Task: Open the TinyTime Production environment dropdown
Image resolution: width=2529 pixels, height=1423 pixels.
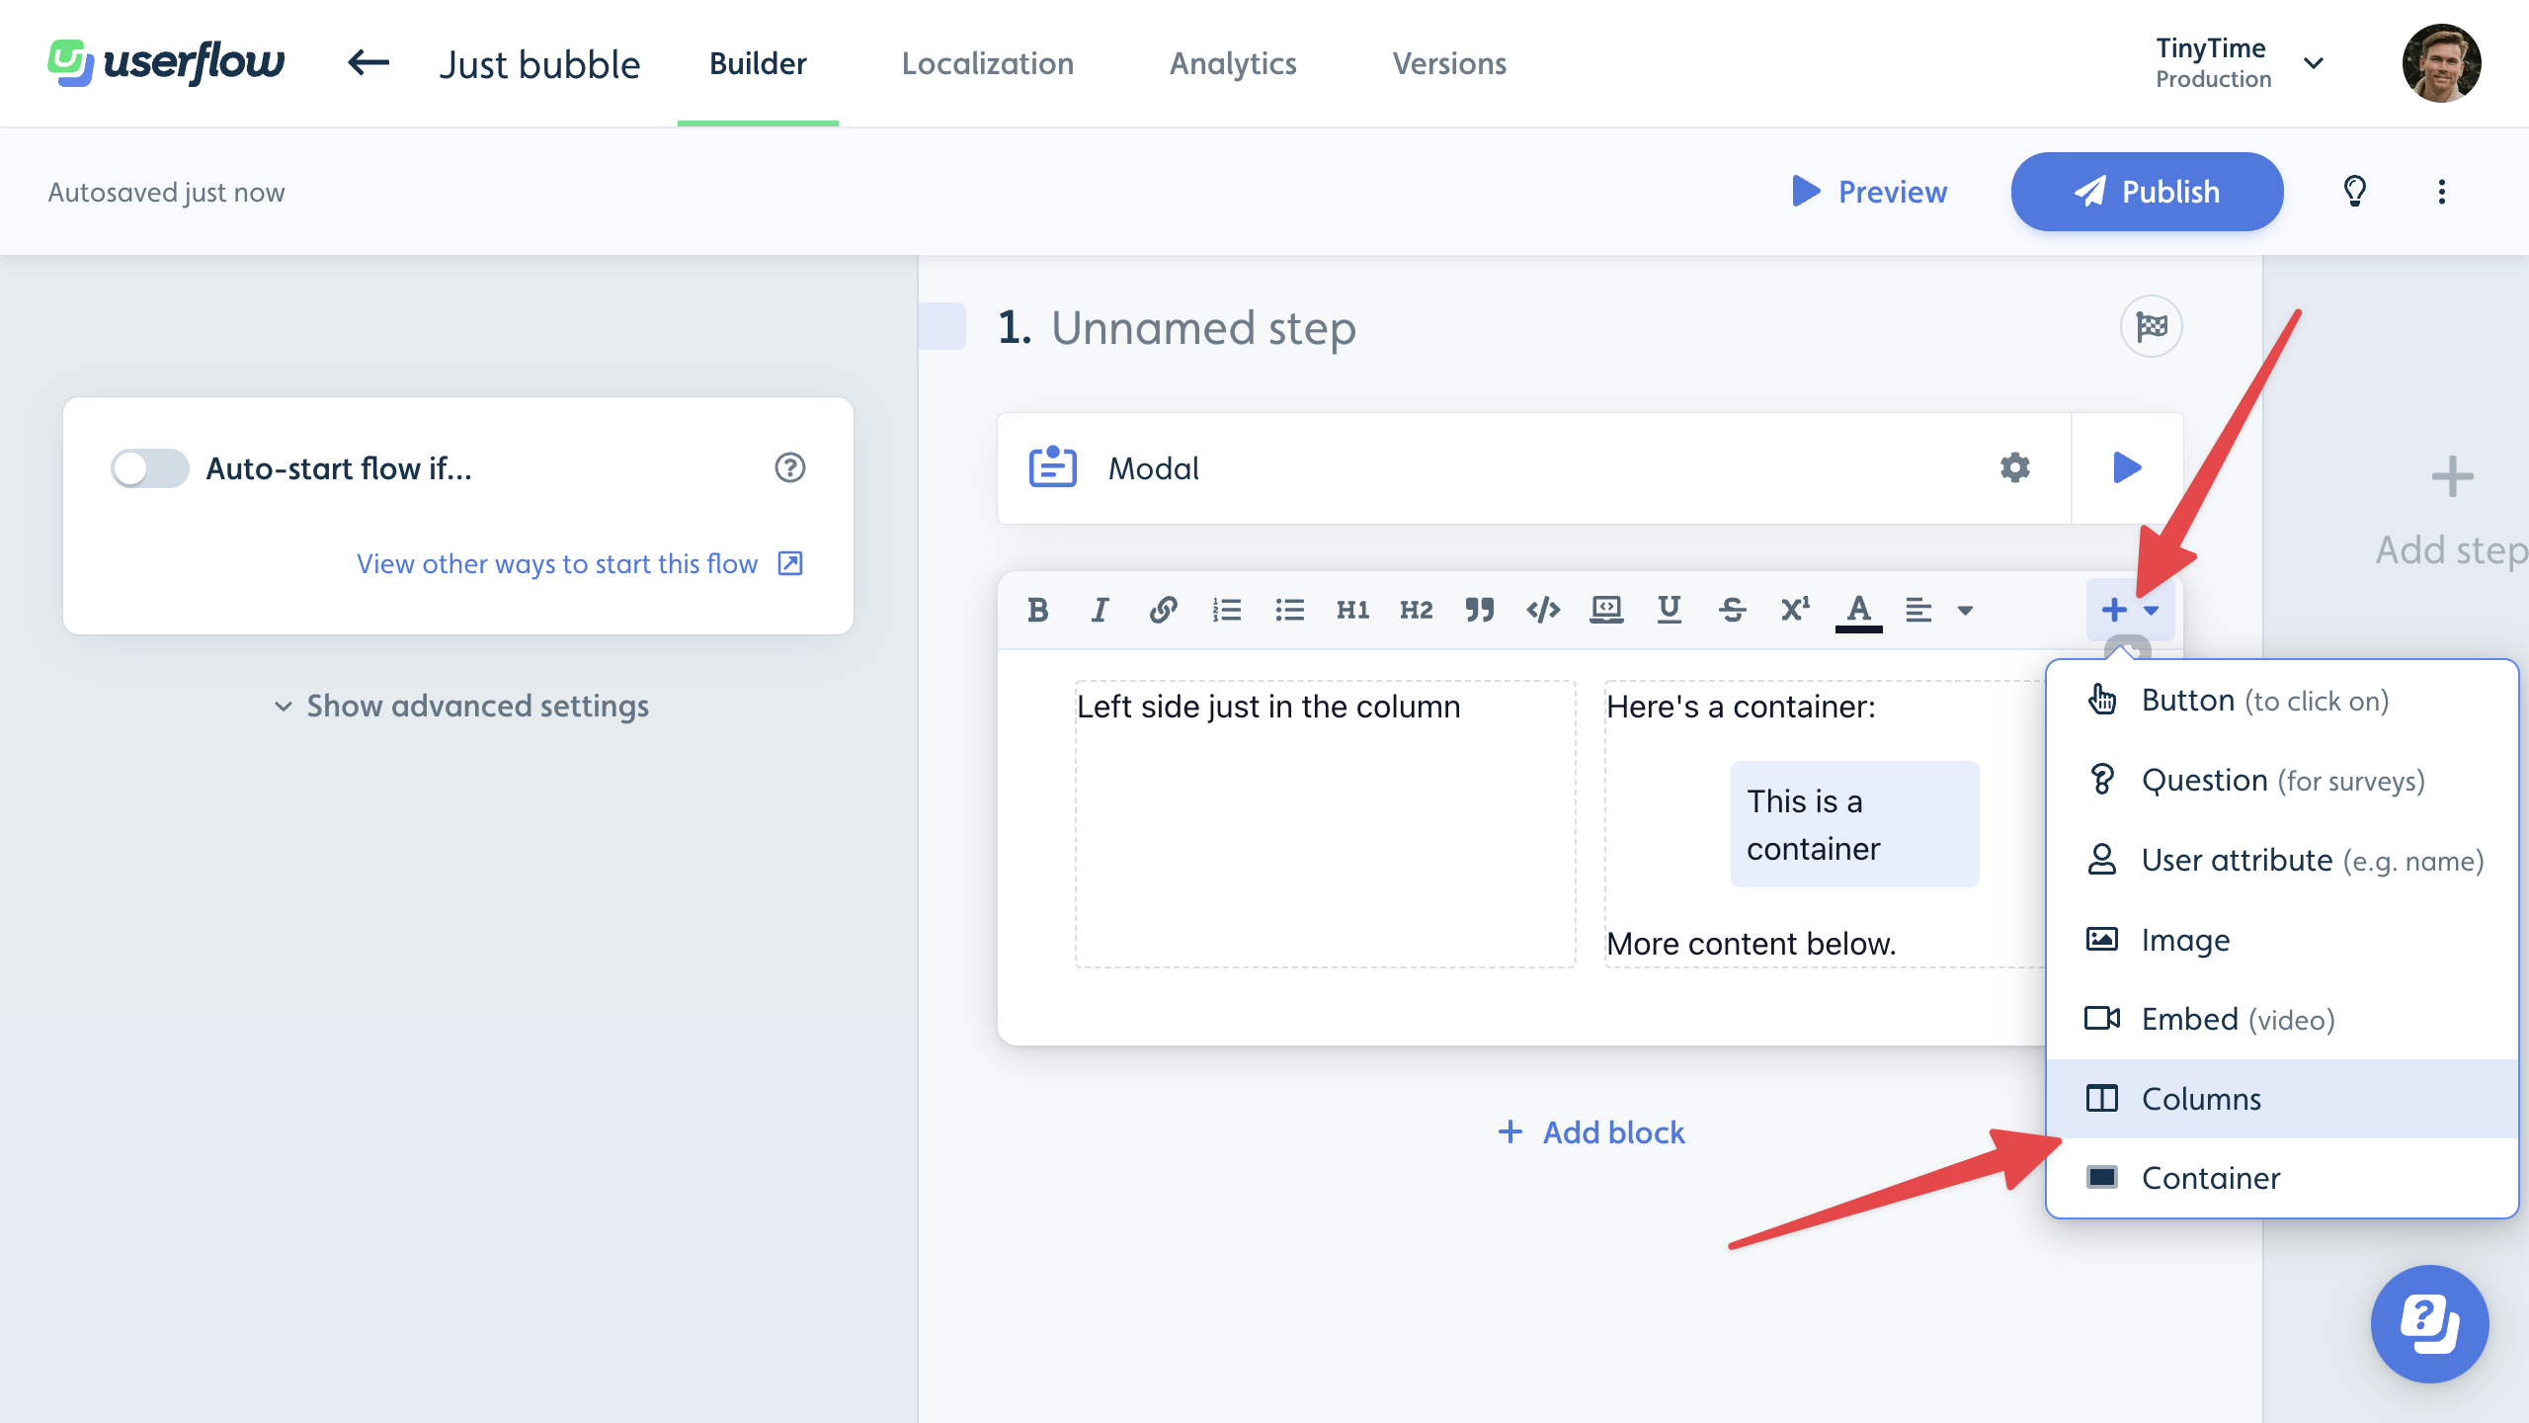Action: coord(2239,63)
